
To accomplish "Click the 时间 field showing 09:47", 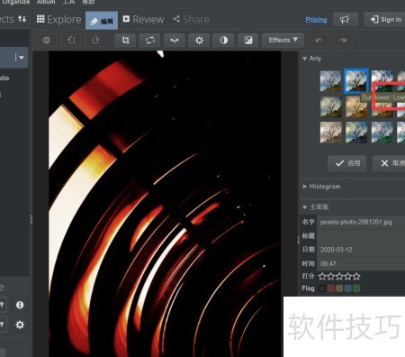I will pyautogui.click(x=361, y=263).
